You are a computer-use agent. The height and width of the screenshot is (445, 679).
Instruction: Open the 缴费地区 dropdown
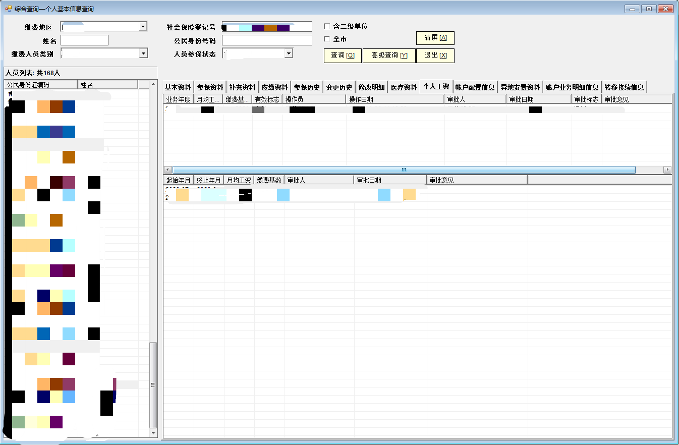click(143, 27)
